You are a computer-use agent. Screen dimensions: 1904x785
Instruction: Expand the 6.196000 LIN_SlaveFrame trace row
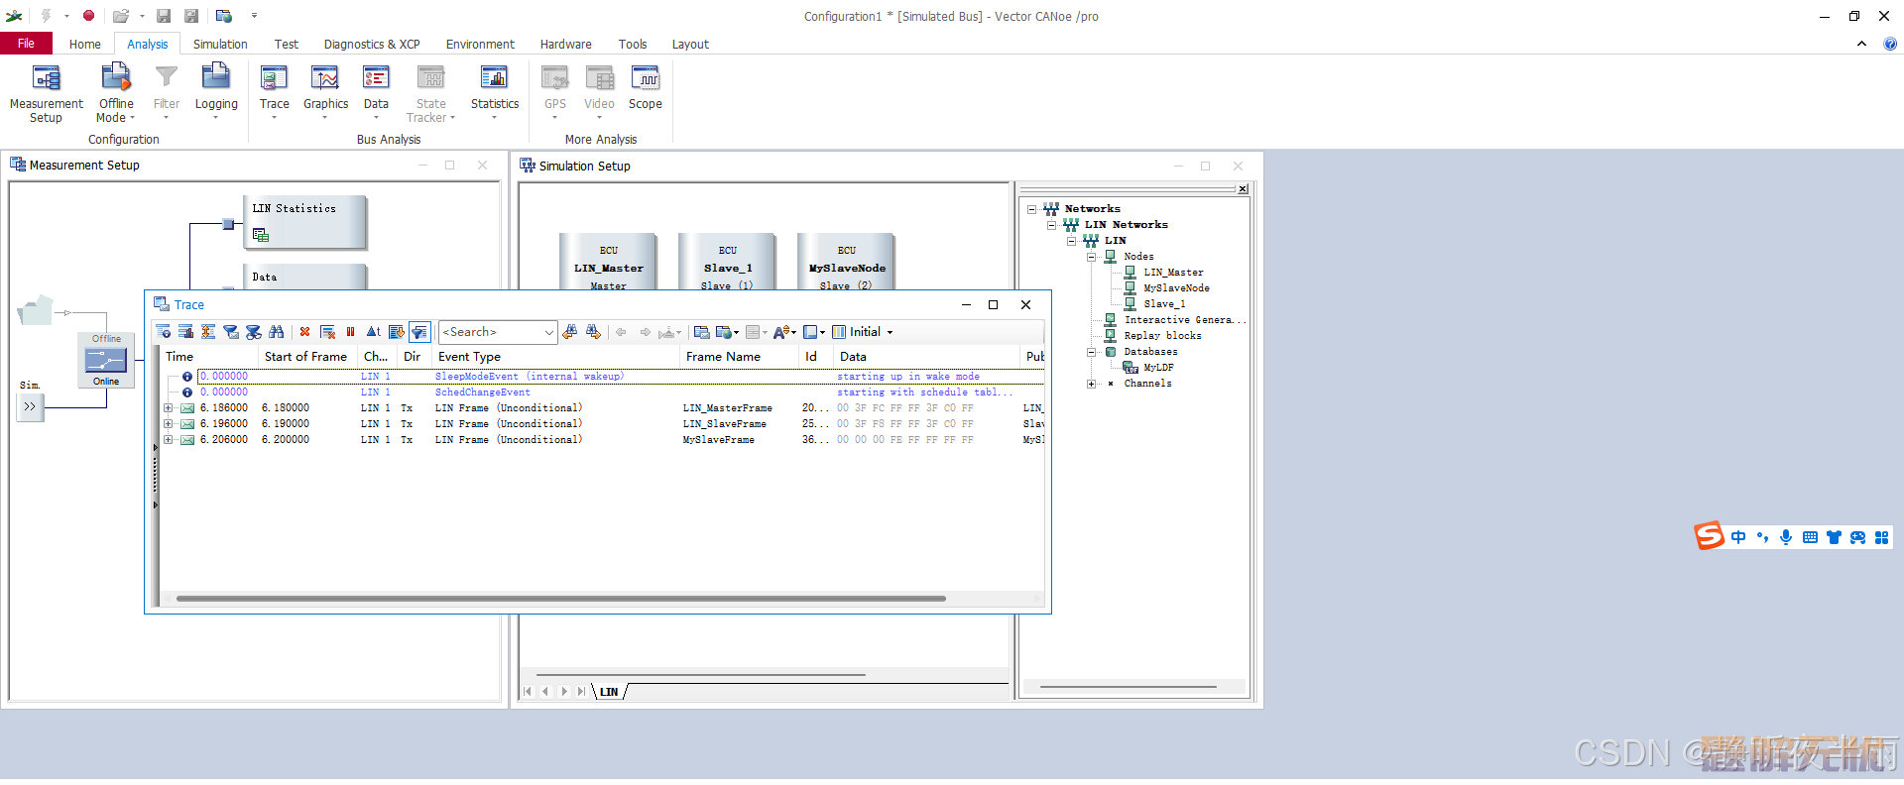pos(168,424)
